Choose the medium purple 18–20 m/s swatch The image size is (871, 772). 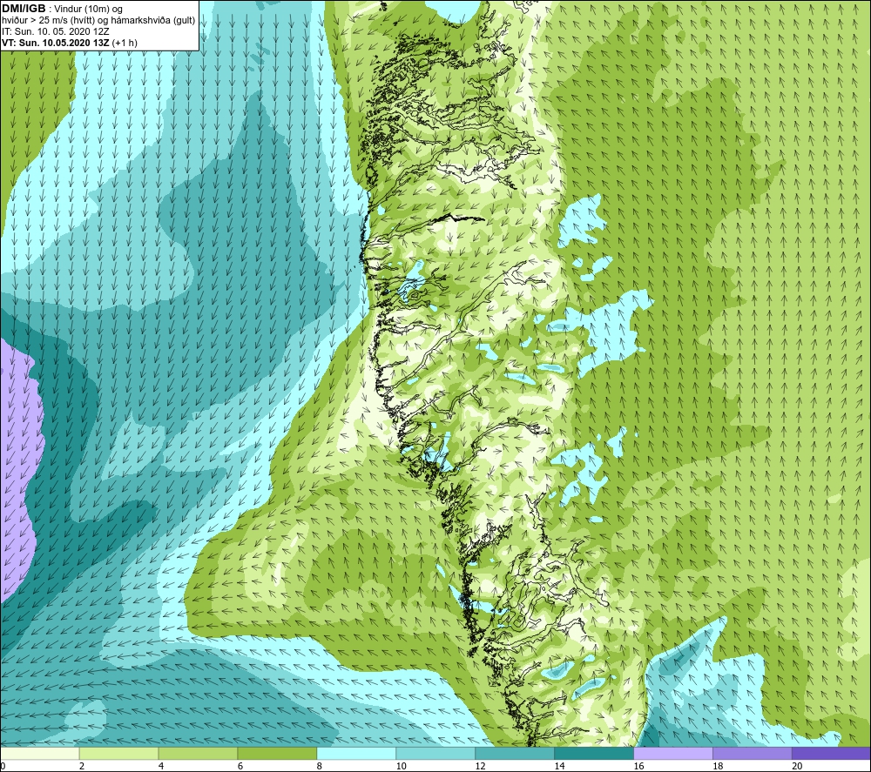(753, 753)
